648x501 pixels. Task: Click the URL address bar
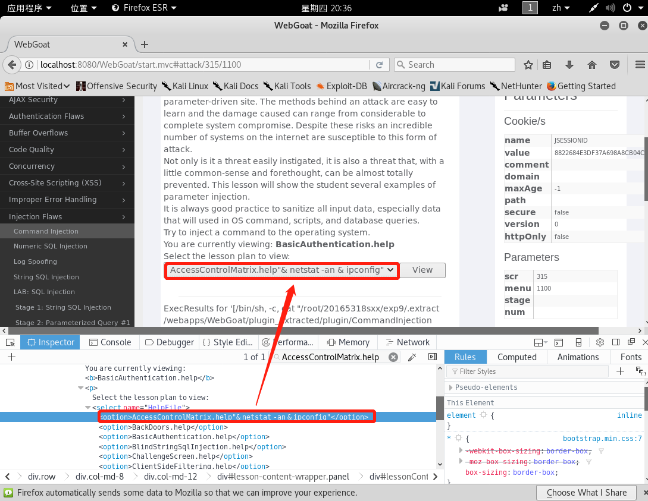[204, 65]
